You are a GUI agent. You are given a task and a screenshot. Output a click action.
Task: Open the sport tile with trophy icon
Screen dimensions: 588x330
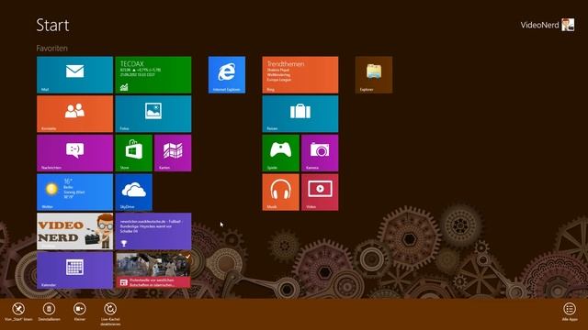pos(153,231)
